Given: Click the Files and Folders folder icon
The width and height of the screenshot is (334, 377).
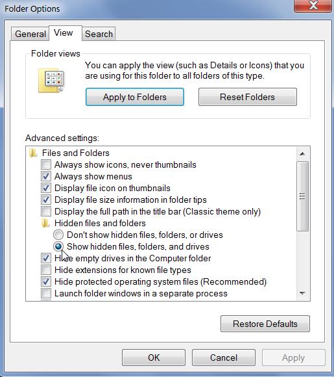Looking at the screenshot, I should point(33,153).
